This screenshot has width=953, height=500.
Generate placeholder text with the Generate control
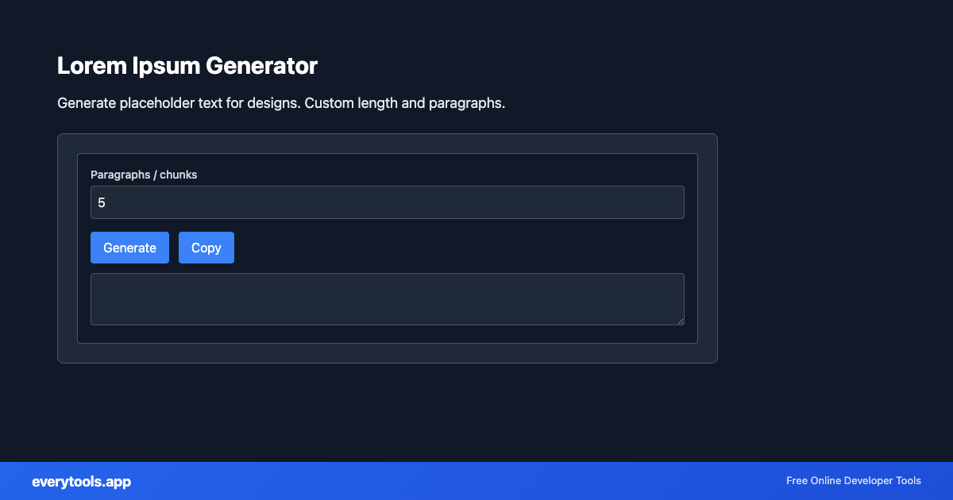pyautogui.click(x=129, y=248)
